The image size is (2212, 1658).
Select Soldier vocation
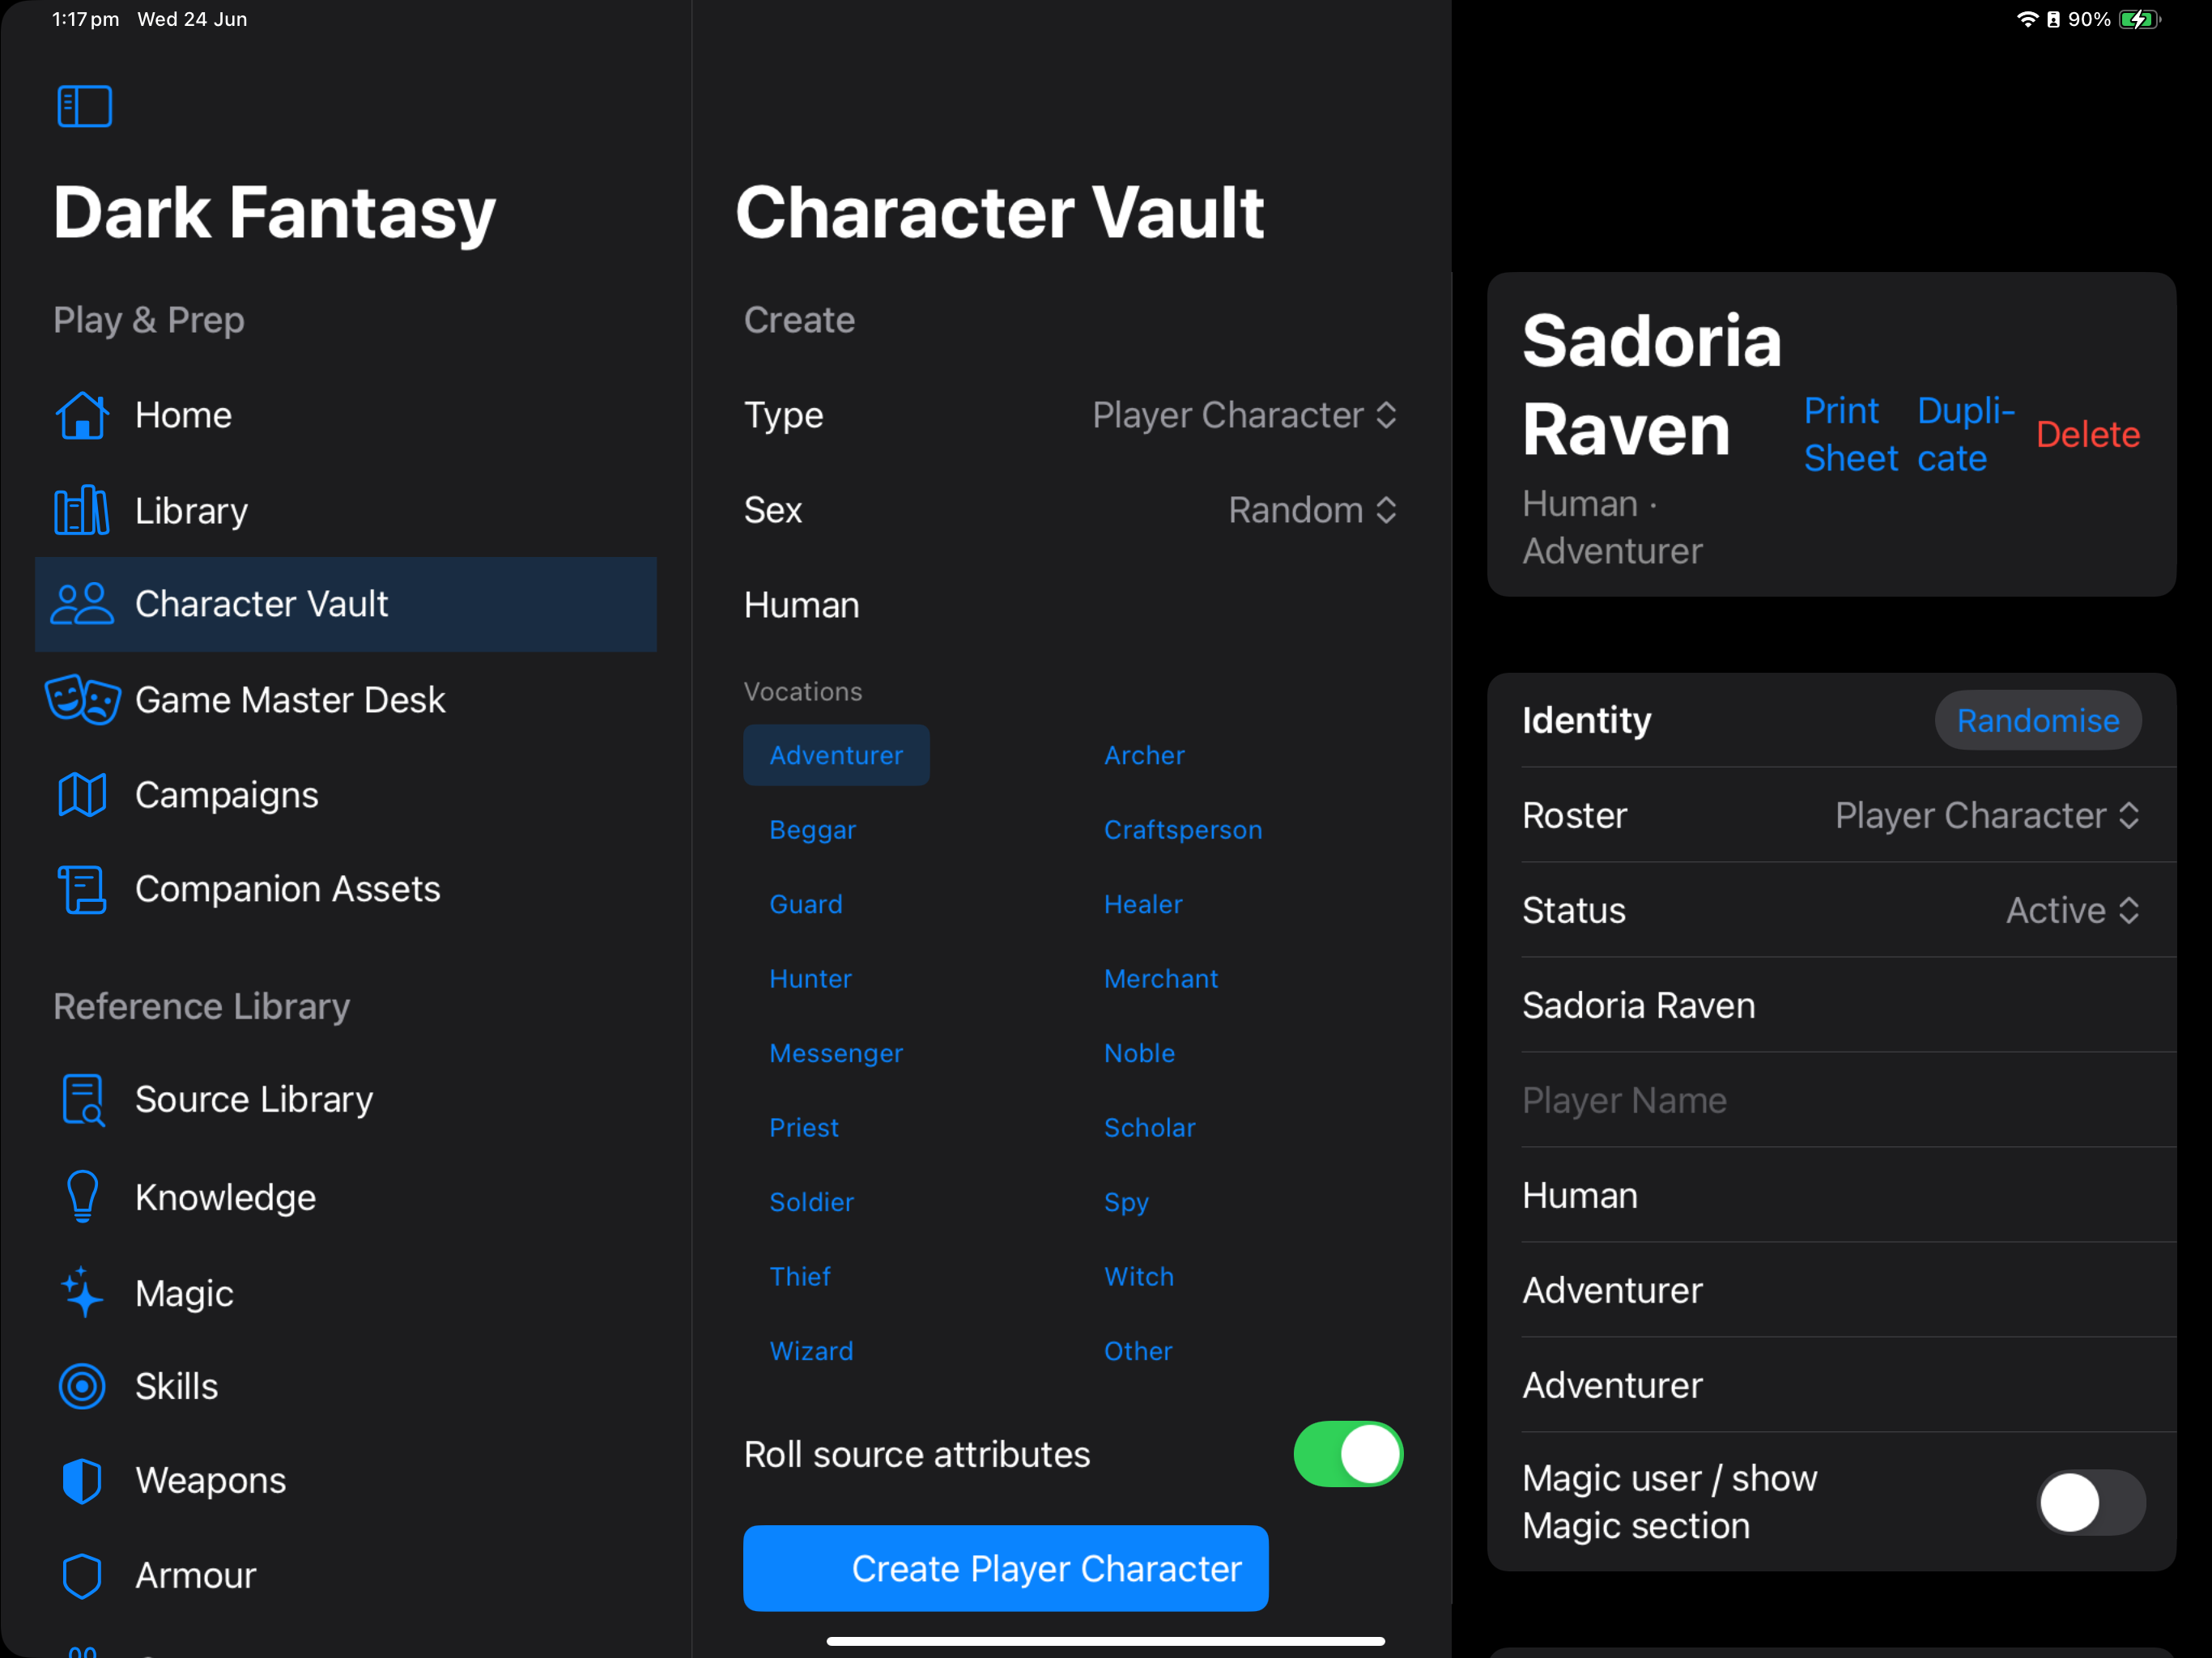(x=811, y=1202)
